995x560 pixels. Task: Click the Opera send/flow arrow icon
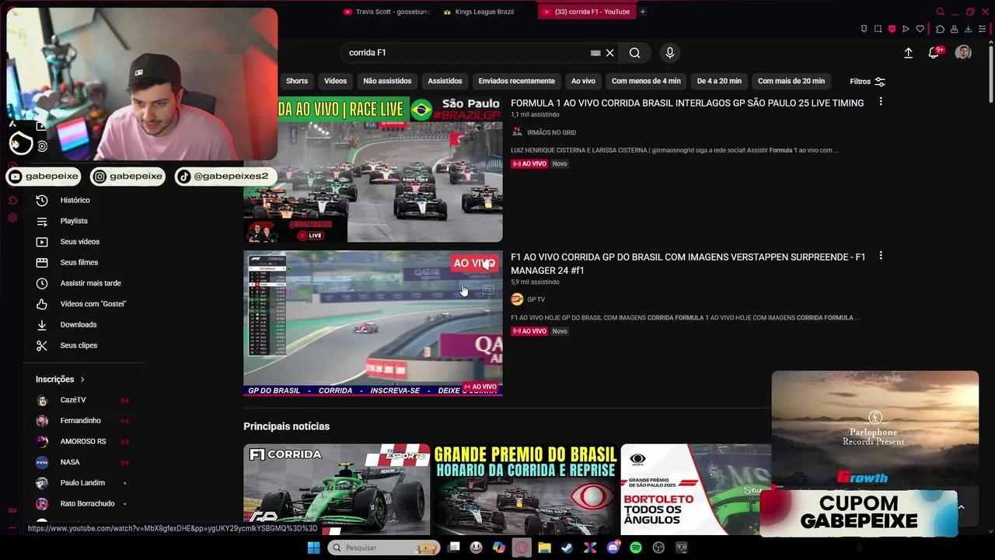pyautogui.click(x=906, y=29)
